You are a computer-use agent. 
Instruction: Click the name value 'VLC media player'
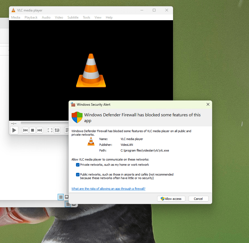click(x=132, y=139)
